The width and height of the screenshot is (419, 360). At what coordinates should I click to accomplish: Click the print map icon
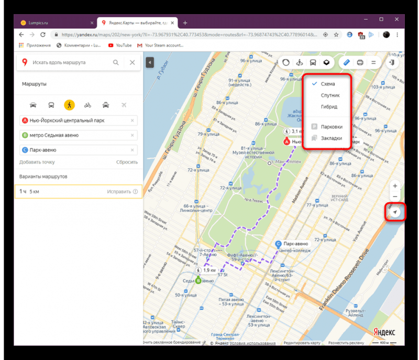coord(360,62)
